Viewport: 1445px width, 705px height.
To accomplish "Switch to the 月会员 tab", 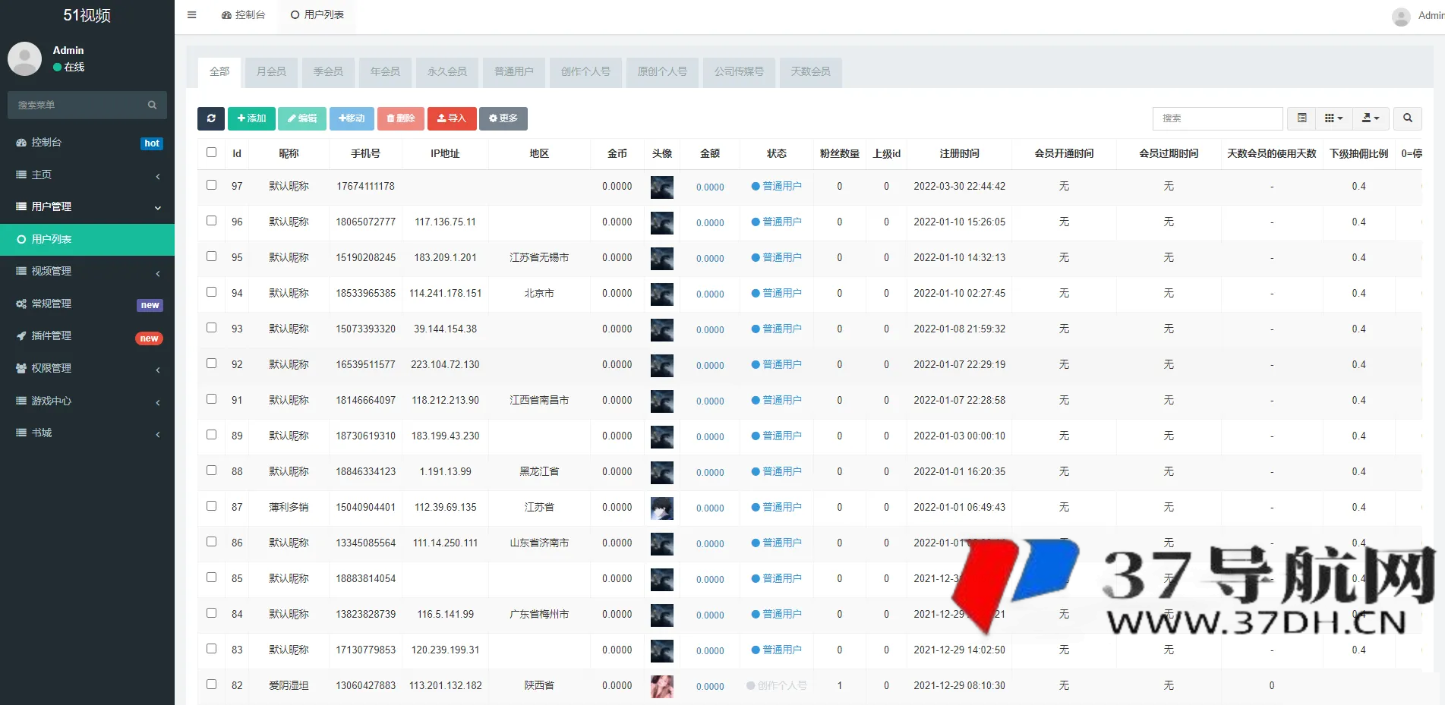I will pos(270,72).
